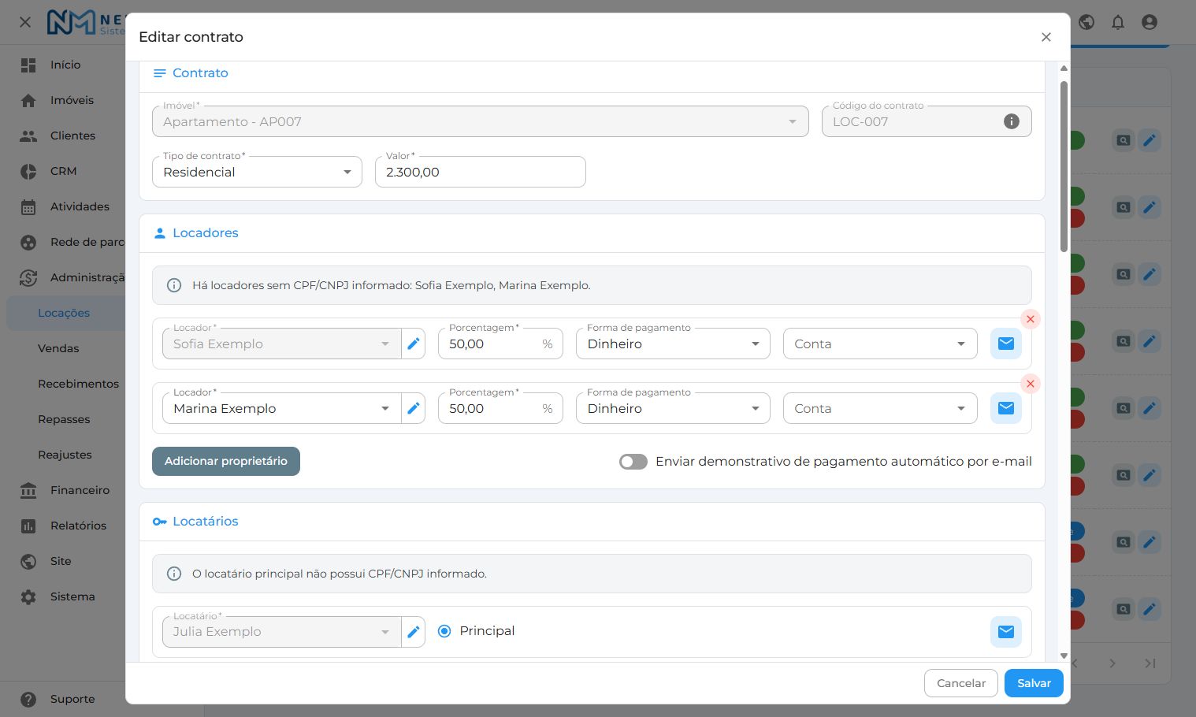
Task: Click the Salvar button
Action: (x=1034, y=683)
